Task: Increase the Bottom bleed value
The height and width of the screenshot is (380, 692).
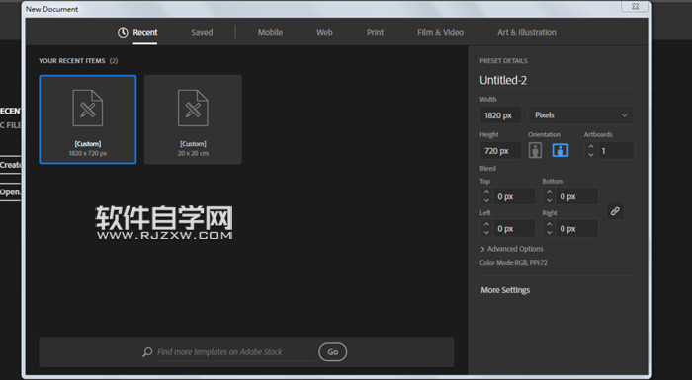Action: pos(549,192)
